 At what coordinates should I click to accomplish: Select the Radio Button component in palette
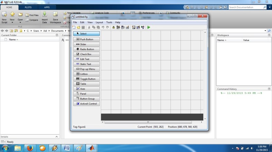tap(86, 49)
